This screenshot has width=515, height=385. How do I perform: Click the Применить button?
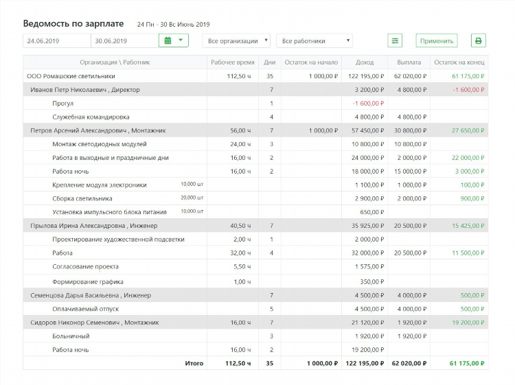[x=437, y=40]
